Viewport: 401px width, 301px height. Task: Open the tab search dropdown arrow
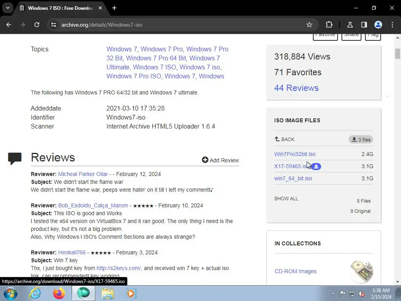(8, 8)
